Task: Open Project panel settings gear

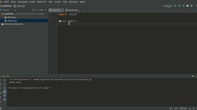Action: [x=42, y=10]
